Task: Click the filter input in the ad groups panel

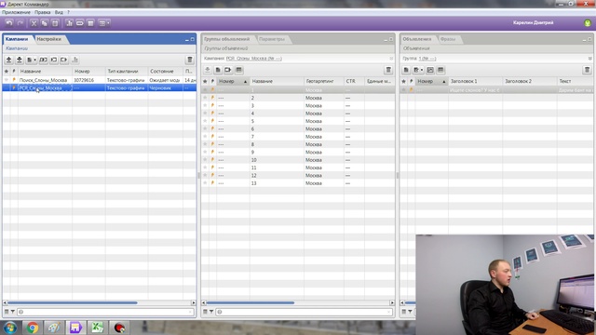Action: (304, 312)
